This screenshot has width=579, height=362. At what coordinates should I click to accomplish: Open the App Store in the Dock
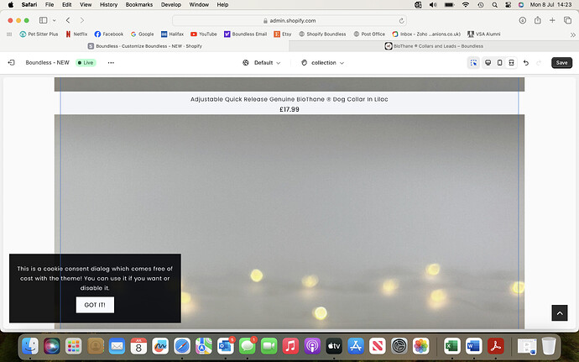pyautogui.click(x=356, y=347)
